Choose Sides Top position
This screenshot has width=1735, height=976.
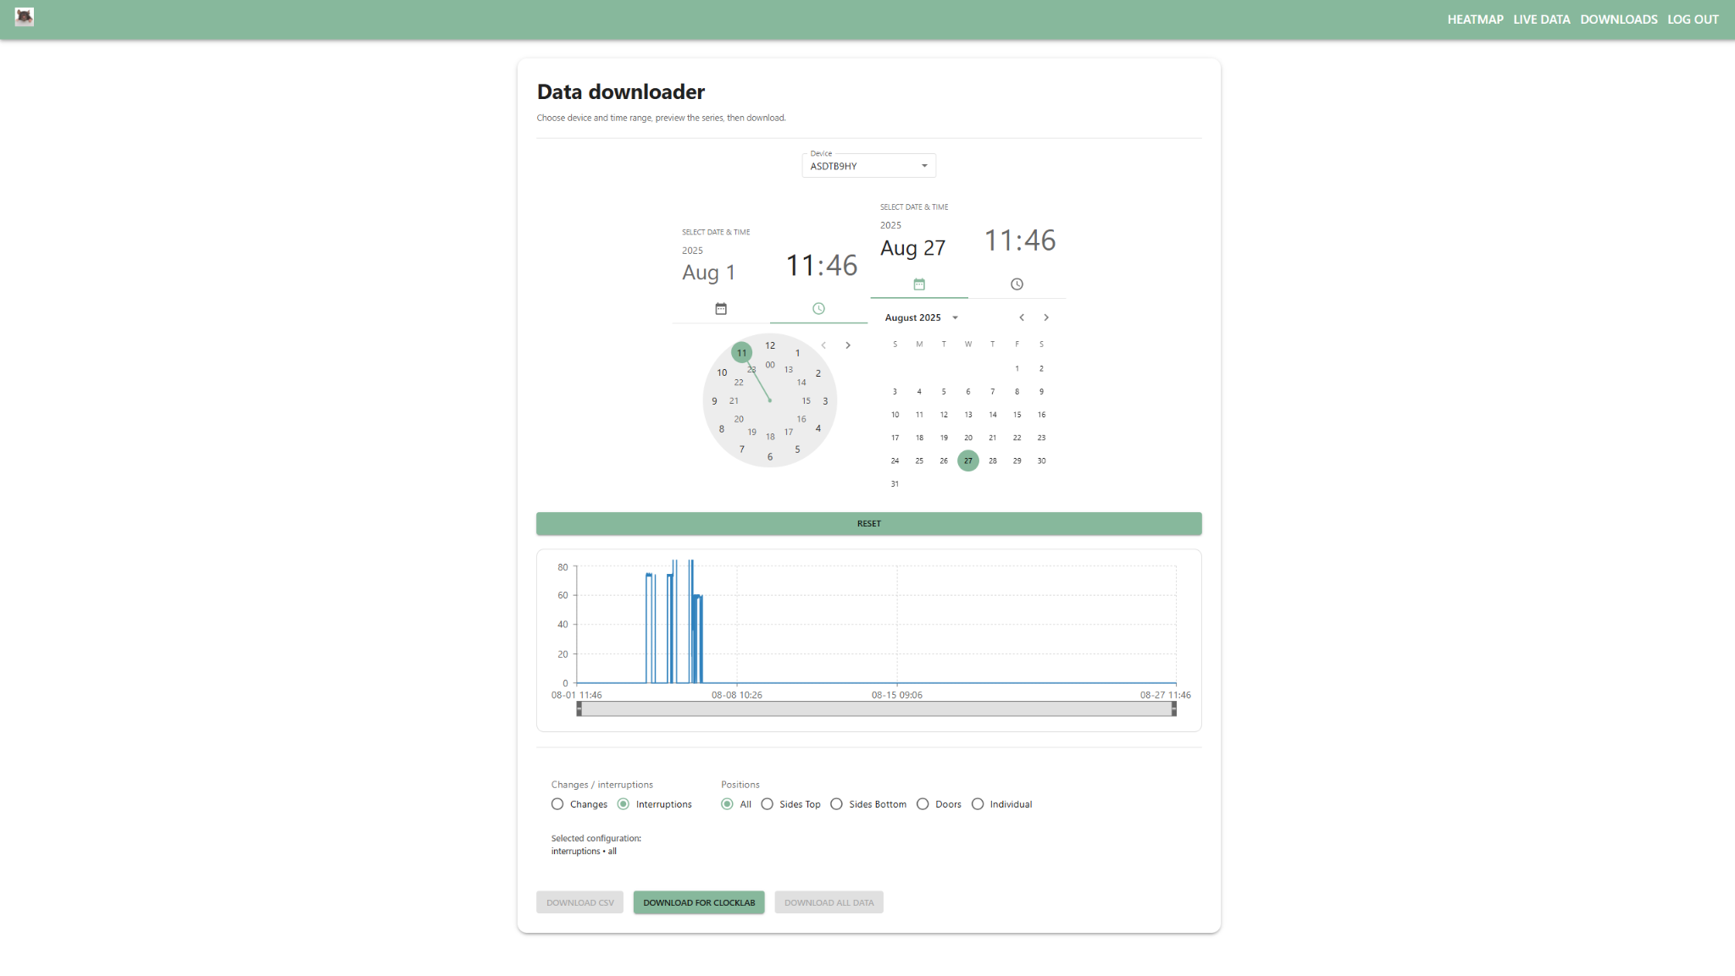coord(768,804)
